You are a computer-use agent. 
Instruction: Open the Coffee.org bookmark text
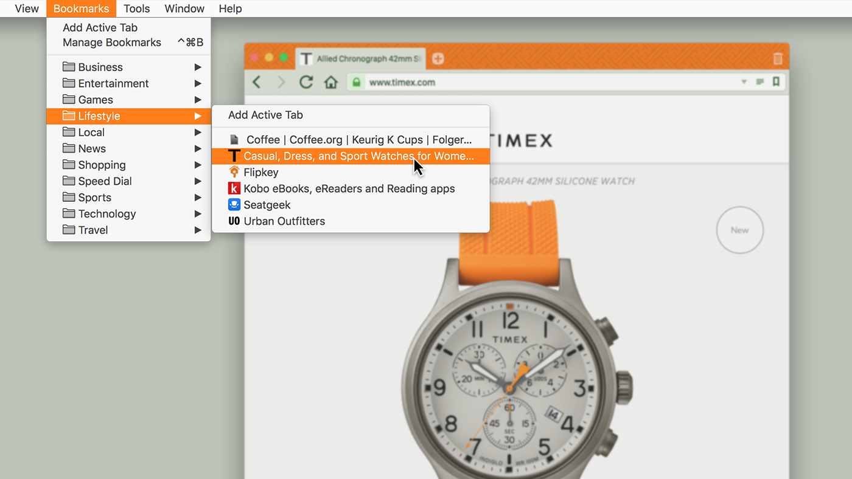[x=359, y=140]
